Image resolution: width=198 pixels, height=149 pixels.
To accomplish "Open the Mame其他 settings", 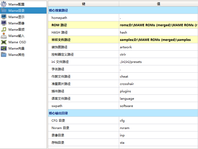I will pyautogui.click(x=16, y=55).
